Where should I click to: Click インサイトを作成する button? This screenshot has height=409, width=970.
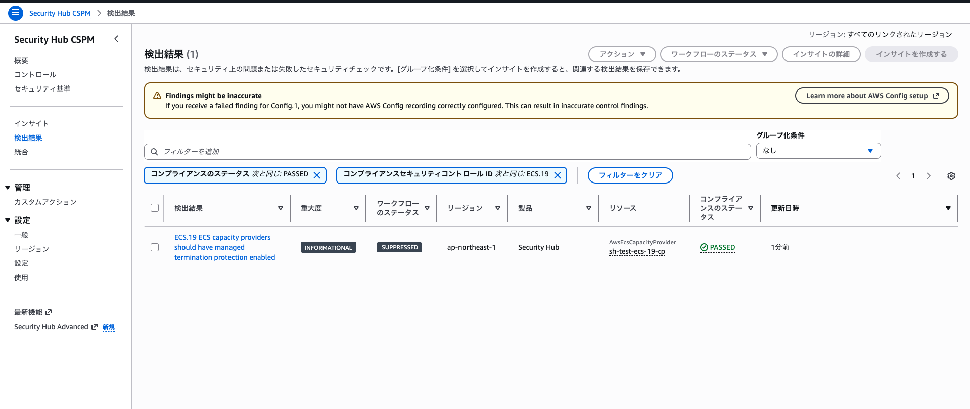pos(911,54)
